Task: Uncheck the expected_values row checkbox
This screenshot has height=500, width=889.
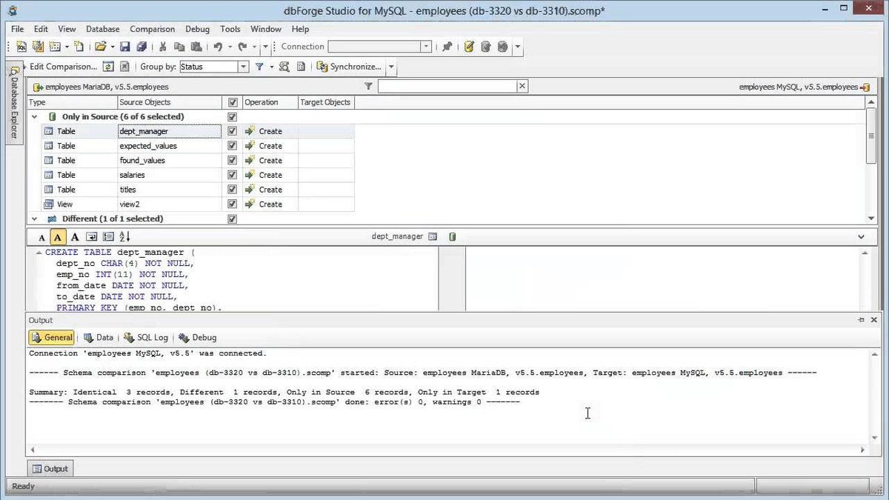Action: pyautogui.click(x=233, y=146)
